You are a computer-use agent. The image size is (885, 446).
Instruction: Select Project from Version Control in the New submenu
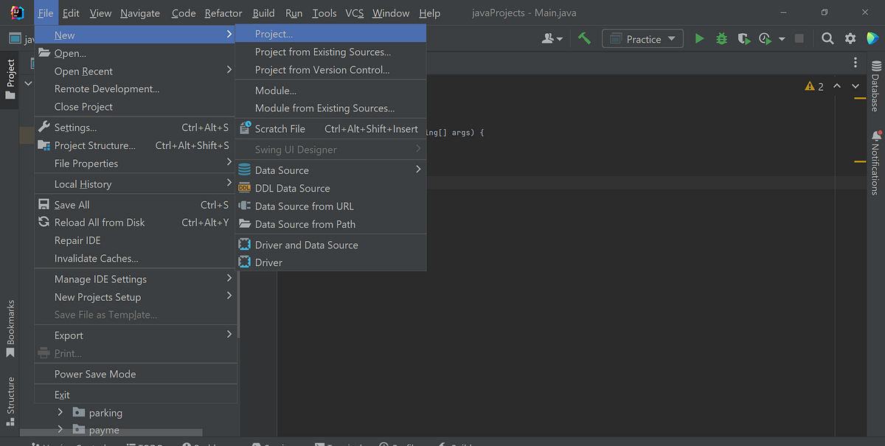click(310, 70)
